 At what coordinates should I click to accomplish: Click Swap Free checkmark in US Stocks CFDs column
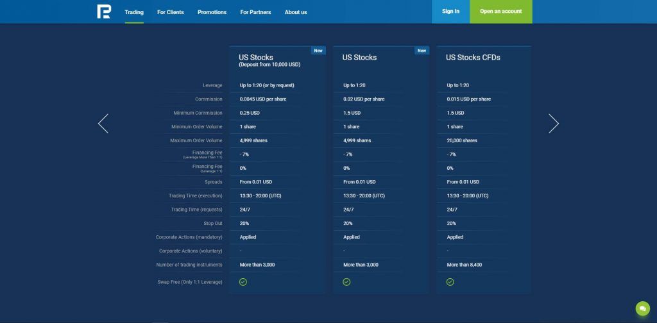tap(450, 282)
